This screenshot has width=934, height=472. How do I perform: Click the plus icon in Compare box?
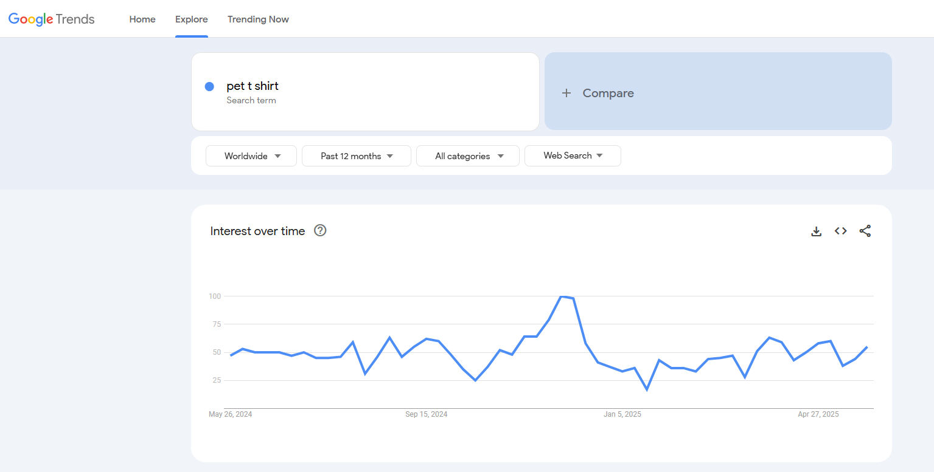[x=566, y=93]
